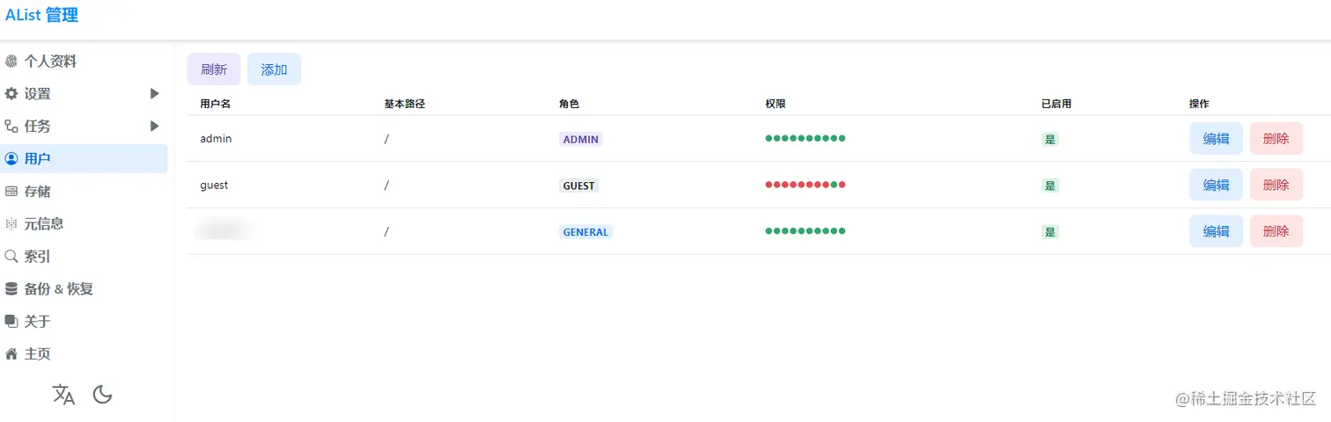Expand the 设置 submenu arrow
Viewport: 1331px width, 422px height.
(x=155, y=94)
